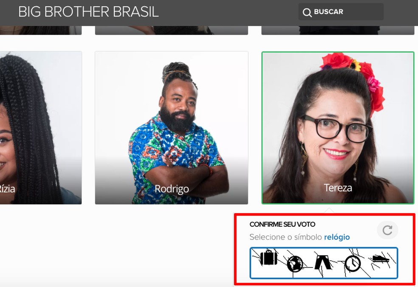
Task: Open the BIG BROTHER BRASIL home title
Action: (88, 12)
